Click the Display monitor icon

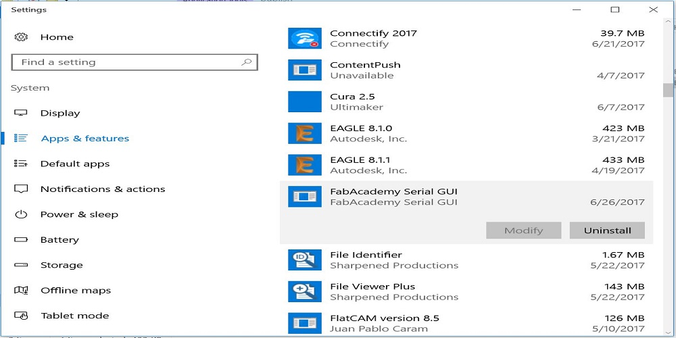21,113
